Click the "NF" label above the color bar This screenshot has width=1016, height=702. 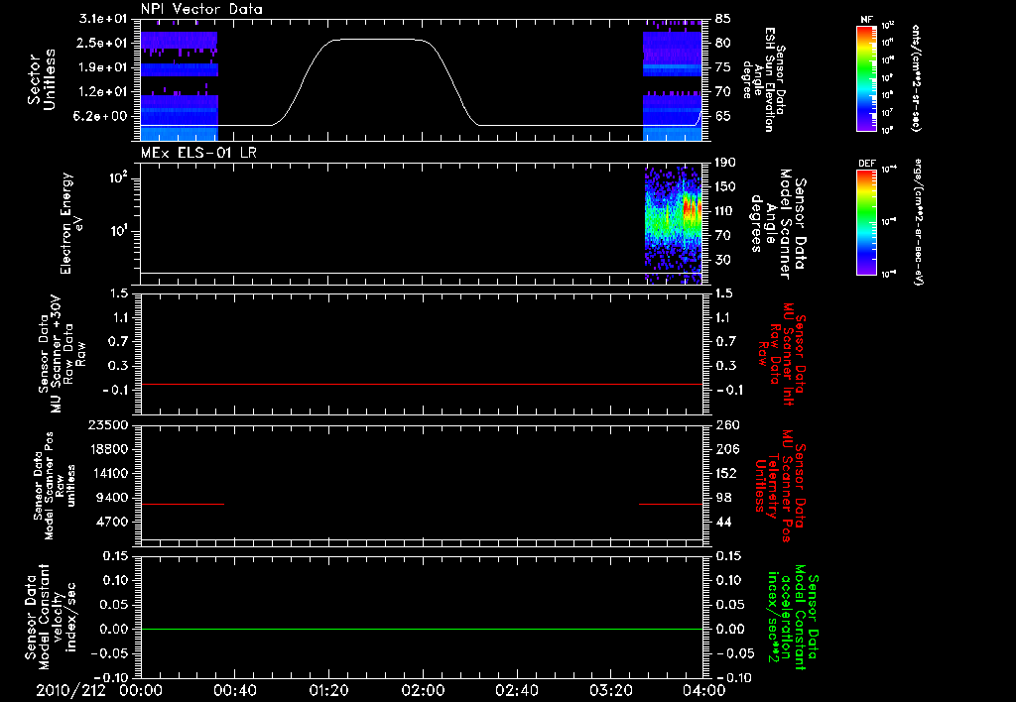click(x=867, y=20)
